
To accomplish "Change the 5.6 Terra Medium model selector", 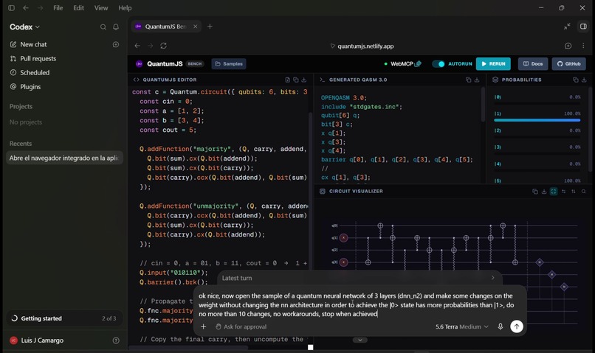I will tap(462, 326).
